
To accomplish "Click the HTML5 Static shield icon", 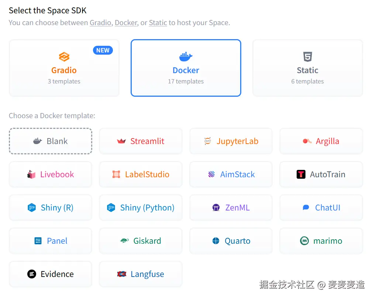I will (308, 56).
